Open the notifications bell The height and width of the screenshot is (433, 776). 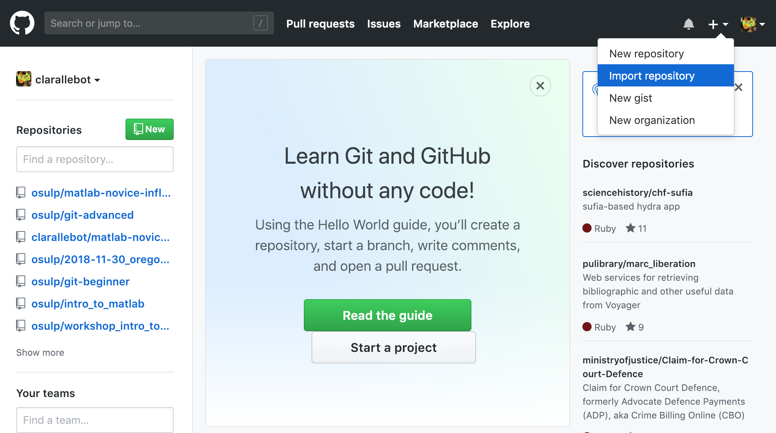click(x=688, y=24)
